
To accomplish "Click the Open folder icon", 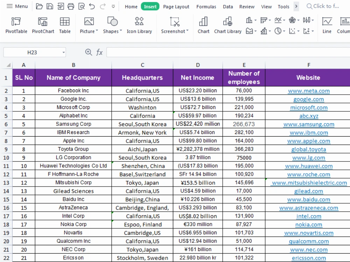I will pyautogui.click(x=39, y=6).
